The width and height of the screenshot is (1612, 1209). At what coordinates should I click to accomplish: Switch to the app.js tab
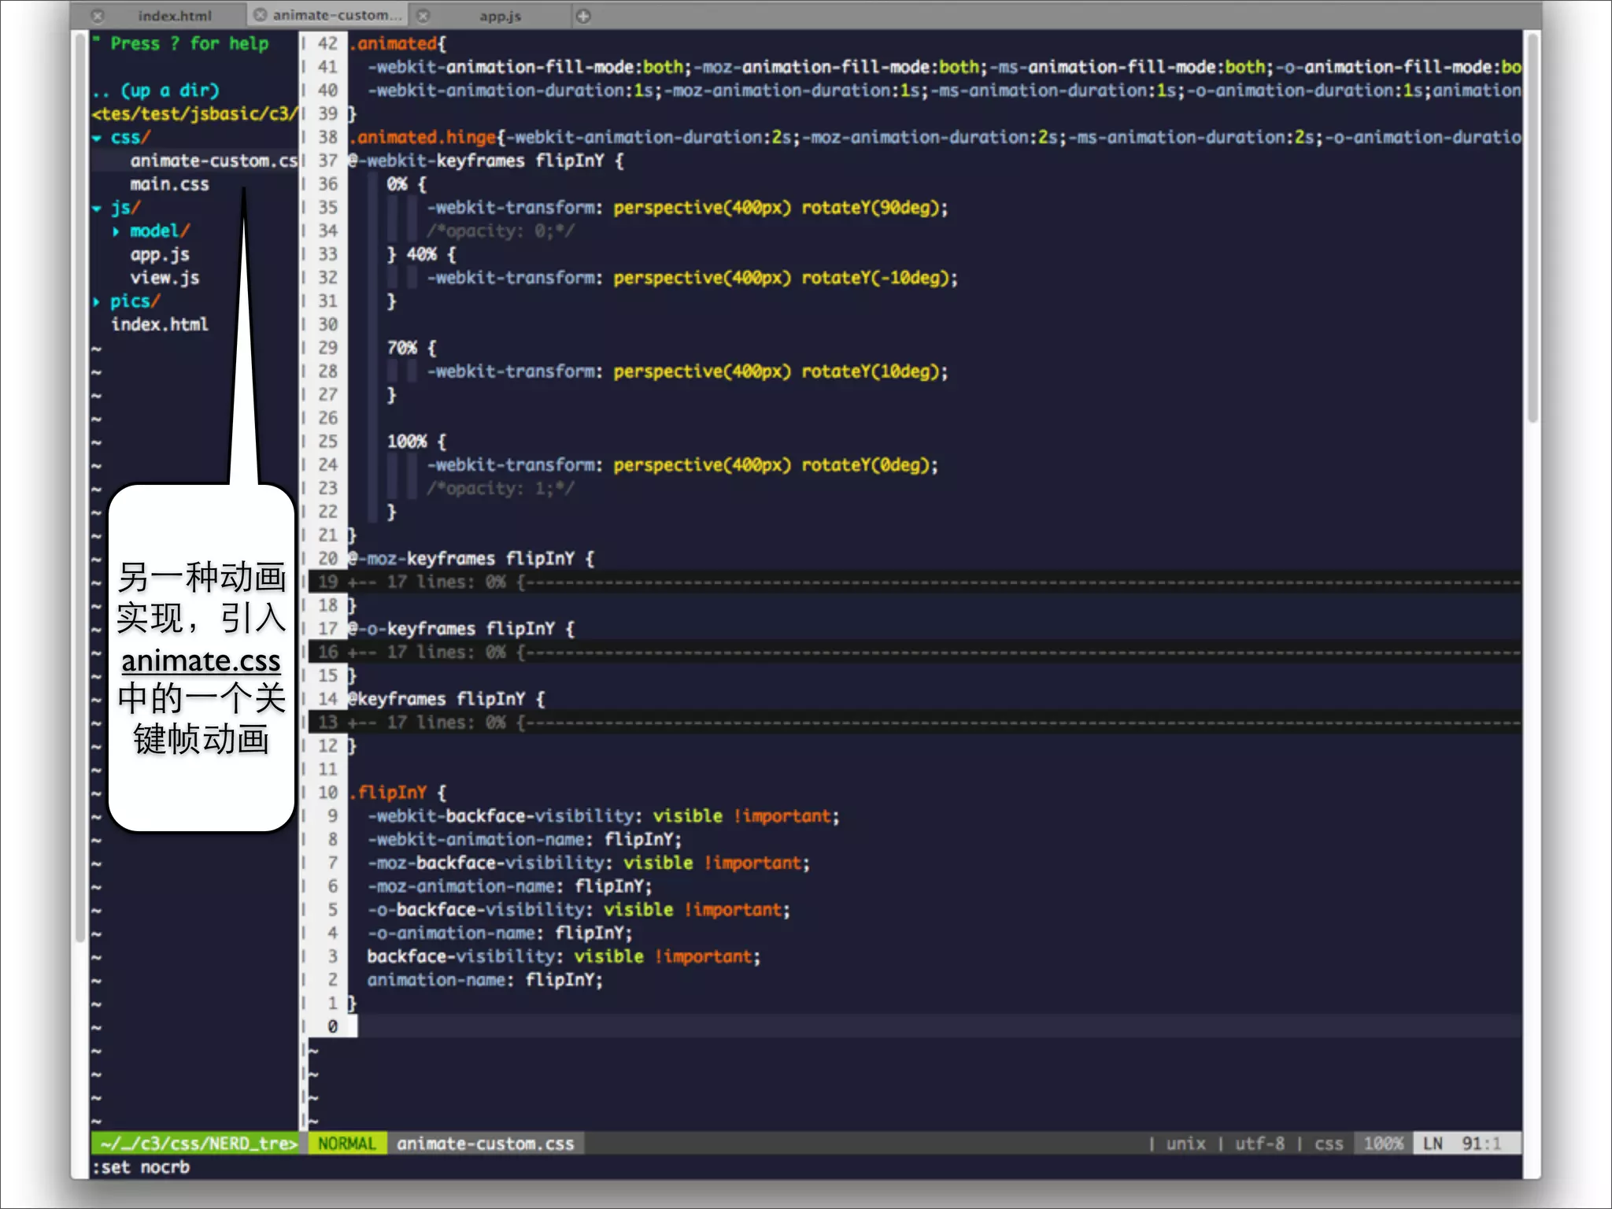tap(500, 16)
